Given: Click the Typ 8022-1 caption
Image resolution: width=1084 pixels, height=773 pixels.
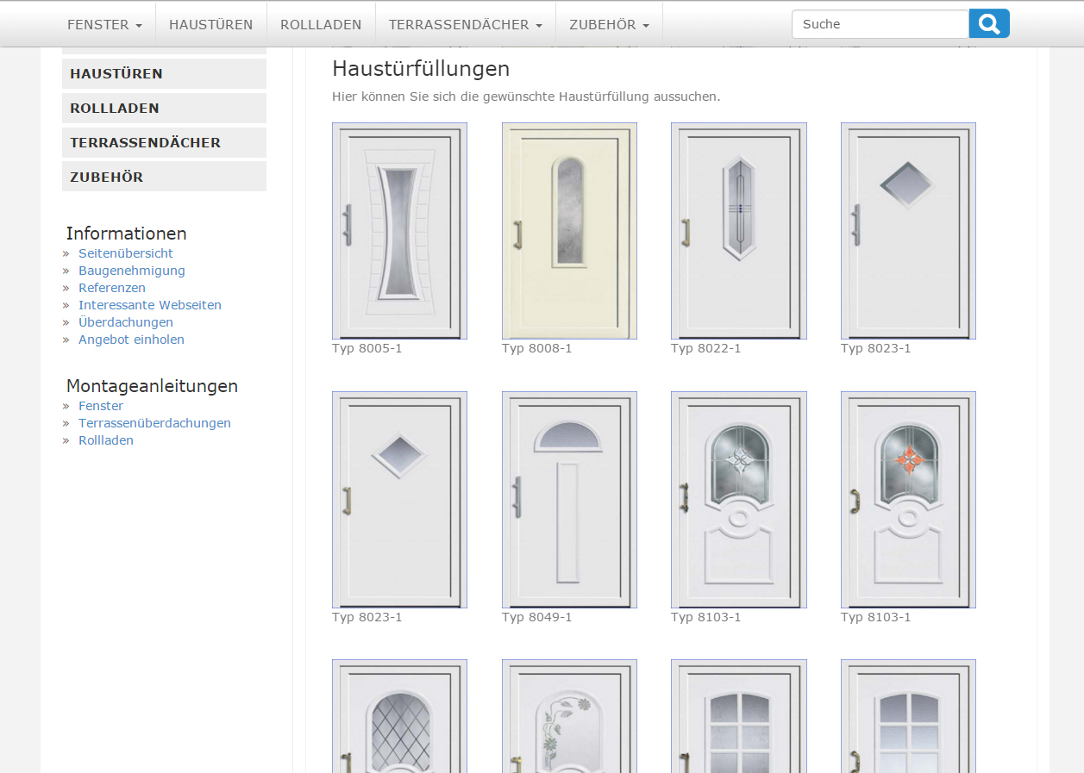Looking at the screenshot, I should coord(706,348).
